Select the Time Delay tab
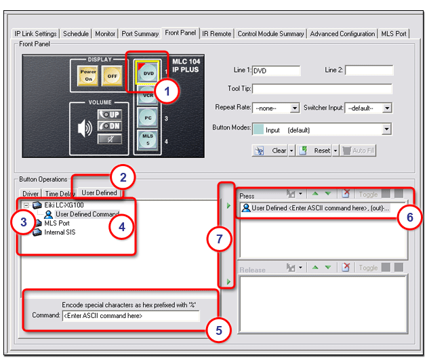Viewport: 427px width, 364px height. [x=60, y=194]
